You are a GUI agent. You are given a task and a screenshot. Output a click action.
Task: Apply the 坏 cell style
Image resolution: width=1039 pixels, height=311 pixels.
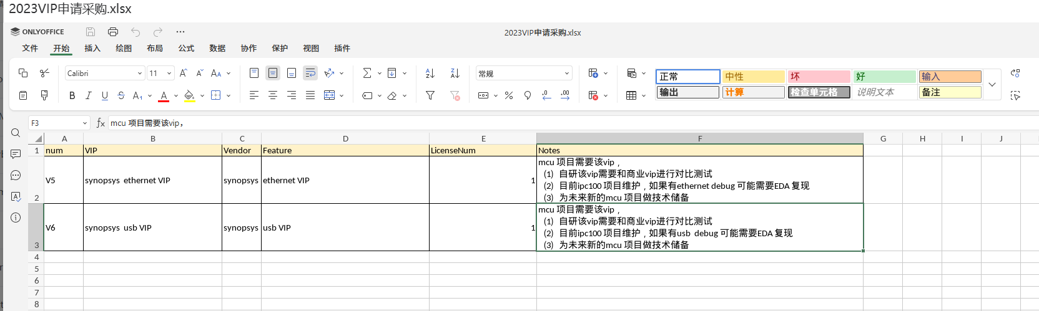pyautogui.click(x=819, y=77)
